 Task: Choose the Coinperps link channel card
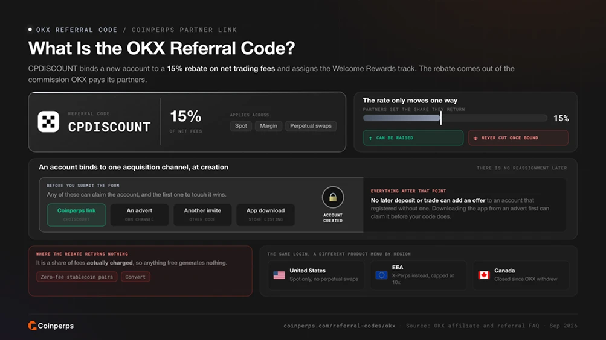(x=76, y=215)
